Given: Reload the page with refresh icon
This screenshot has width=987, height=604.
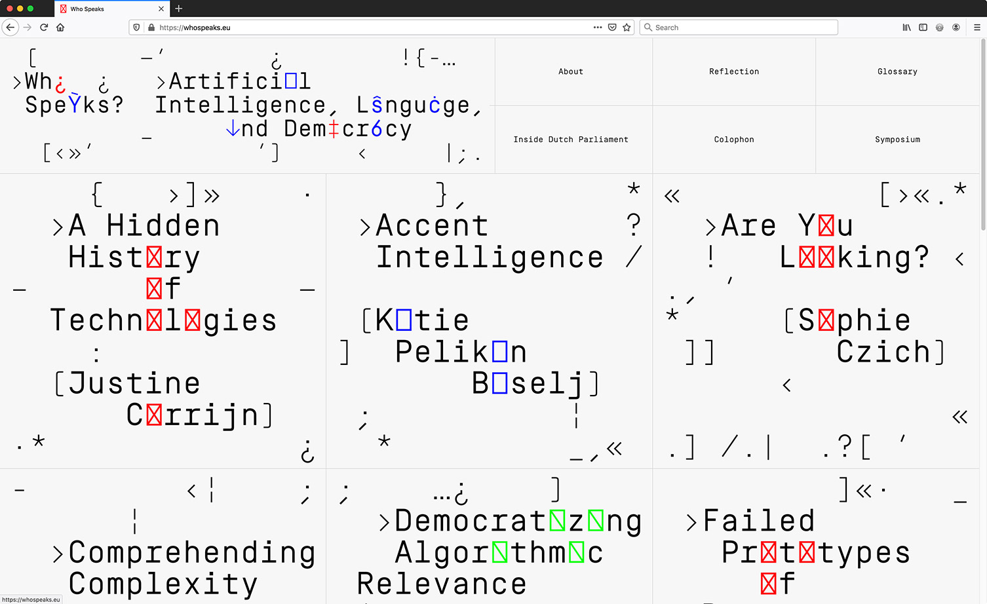Looking at the screenshot, I should click(x=44, y=28).
